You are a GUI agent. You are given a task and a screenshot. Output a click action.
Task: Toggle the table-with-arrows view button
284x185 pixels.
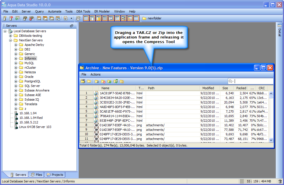(x=111, y=18)
